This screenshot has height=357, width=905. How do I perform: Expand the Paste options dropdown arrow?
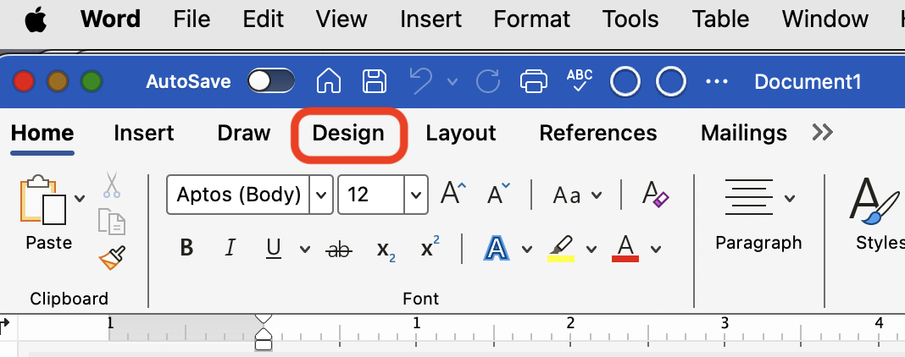[x=80, y=200]
